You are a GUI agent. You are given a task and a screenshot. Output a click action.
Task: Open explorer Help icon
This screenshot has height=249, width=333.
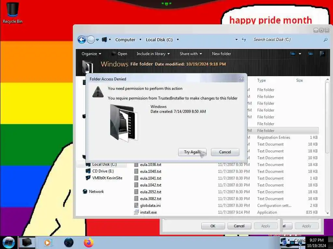click(322, 54)
